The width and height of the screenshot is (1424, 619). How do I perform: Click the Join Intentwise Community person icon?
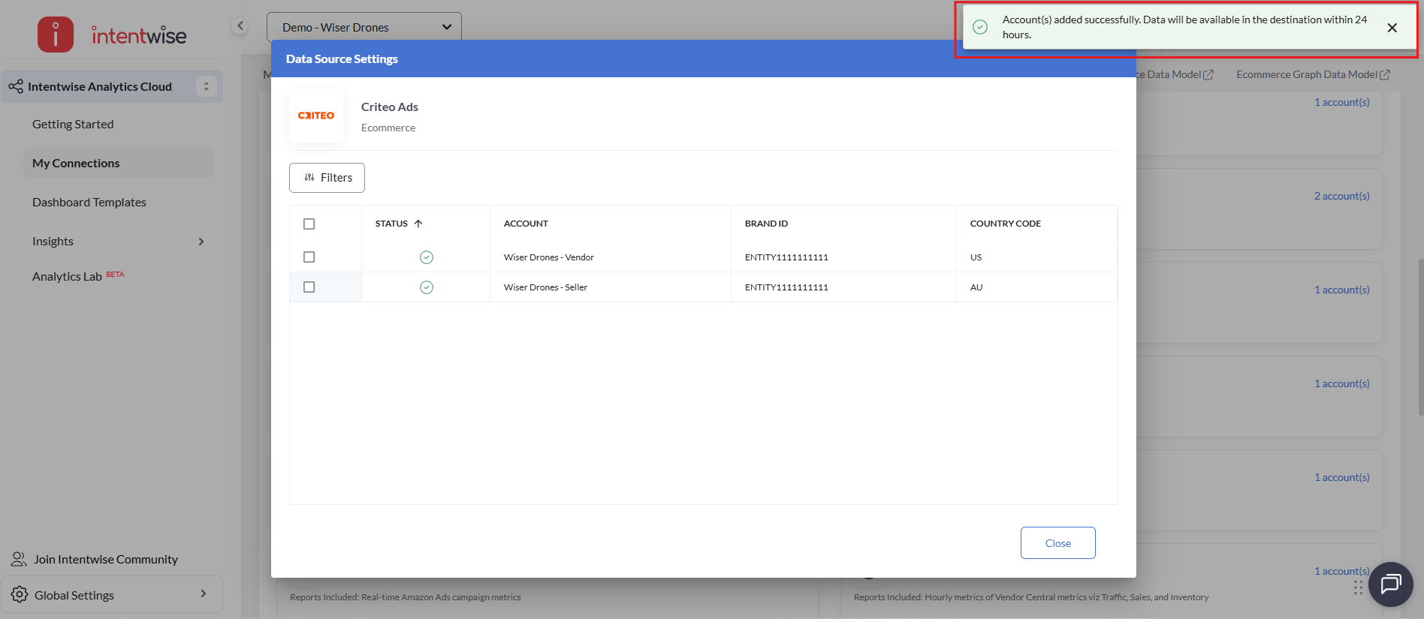click(x=19, y=559)
